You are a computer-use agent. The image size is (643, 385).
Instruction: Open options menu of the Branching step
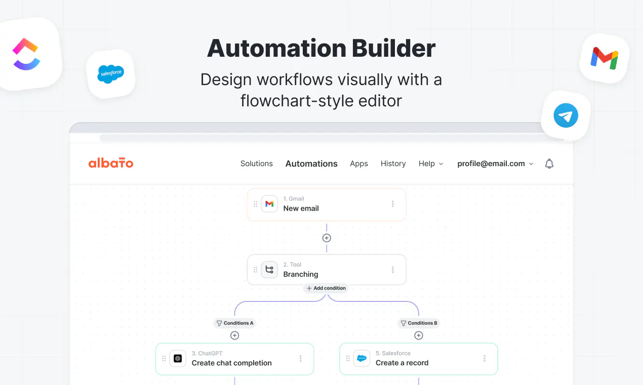click(393, 270)
